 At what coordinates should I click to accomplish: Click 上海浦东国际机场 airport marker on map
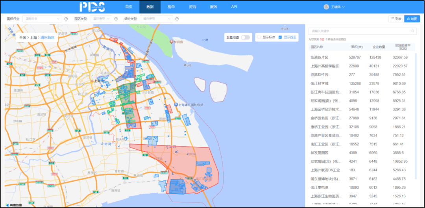pos(176,105)
